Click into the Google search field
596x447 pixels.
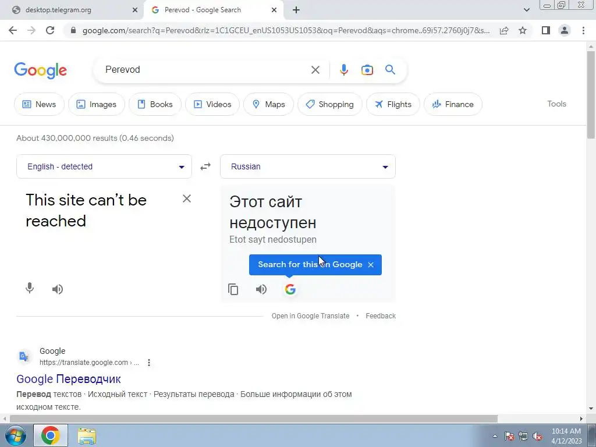pyautogui.click(x=205, y=70)
